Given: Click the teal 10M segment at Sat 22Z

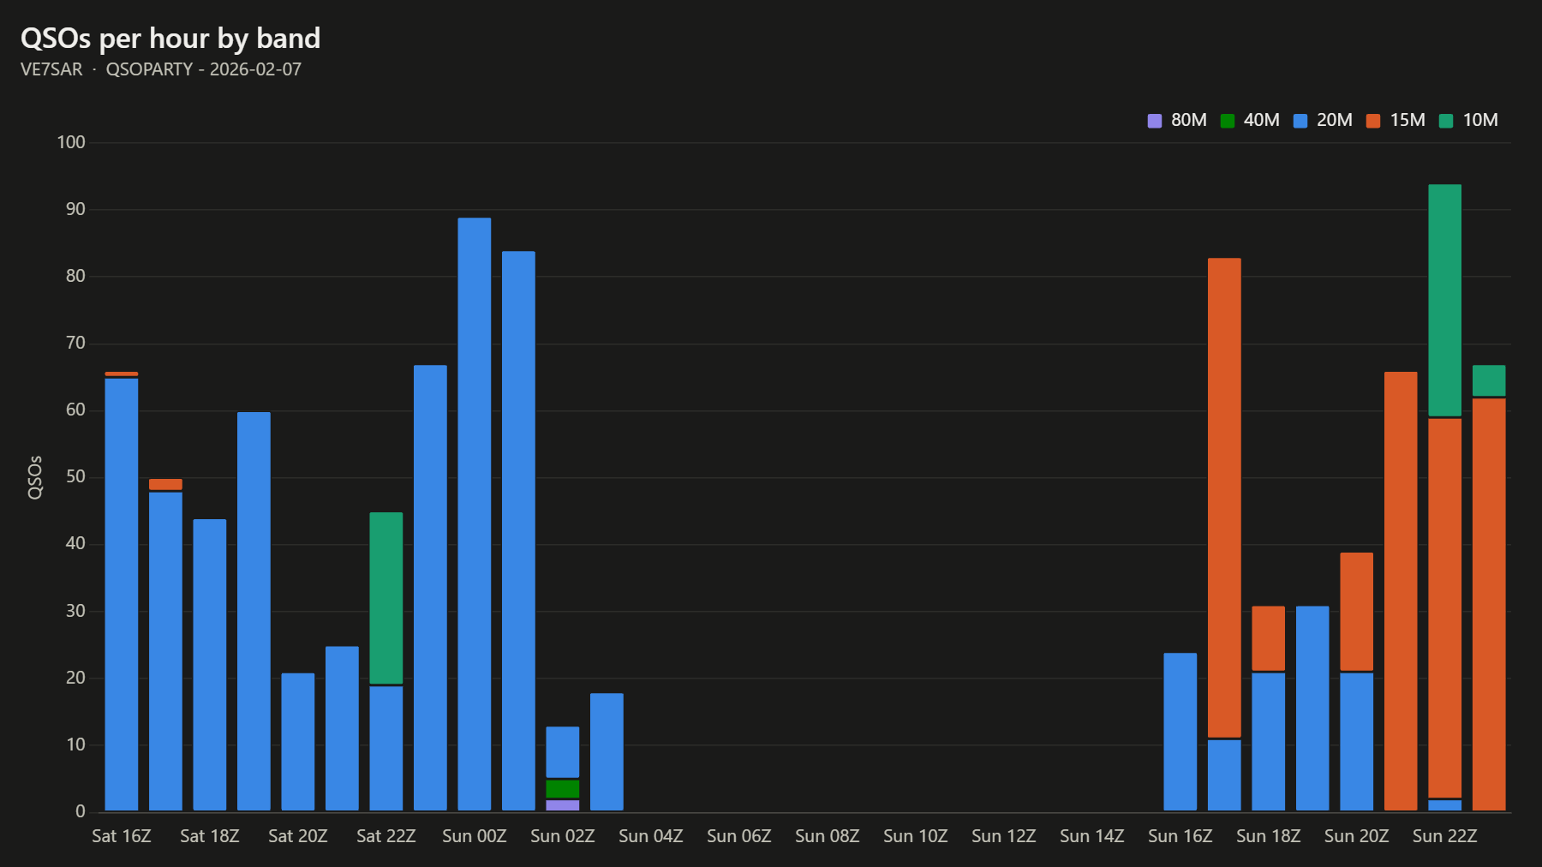Looking at the screenshot, I should pos(386,598).
